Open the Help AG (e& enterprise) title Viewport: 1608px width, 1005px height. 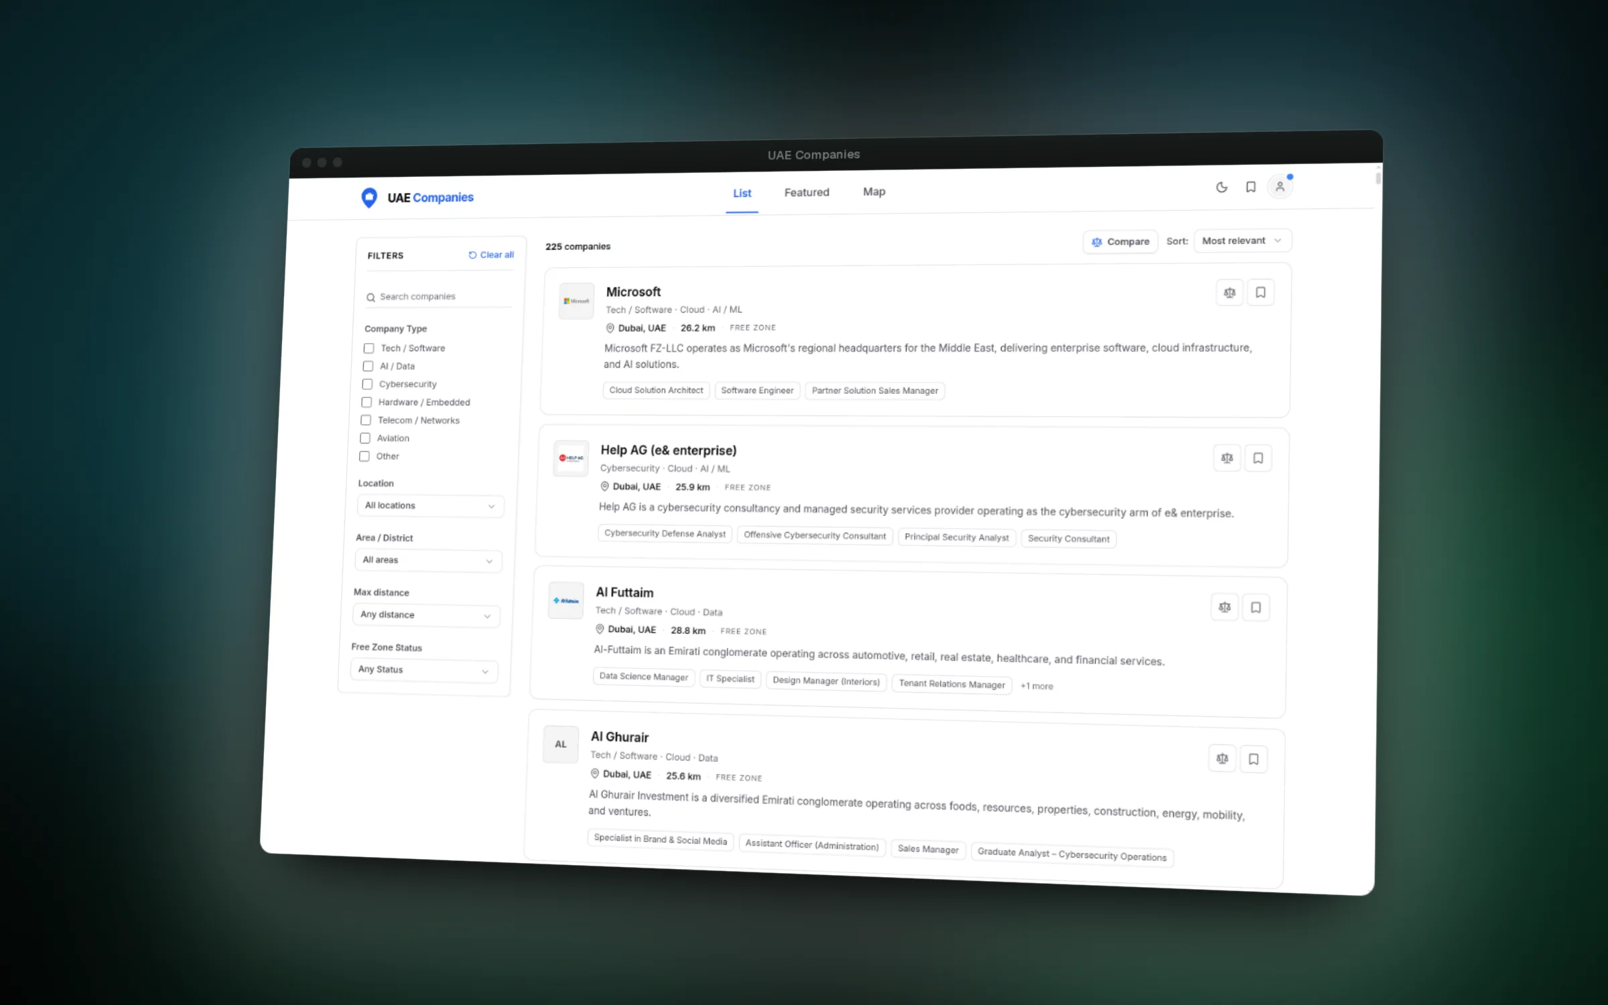click(669, 450)
